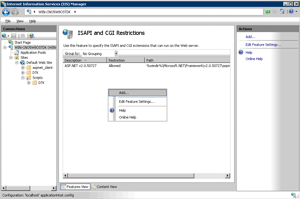Expand DTK folder under Default Web Site
The image size is (300, 199).
point(23,73)
